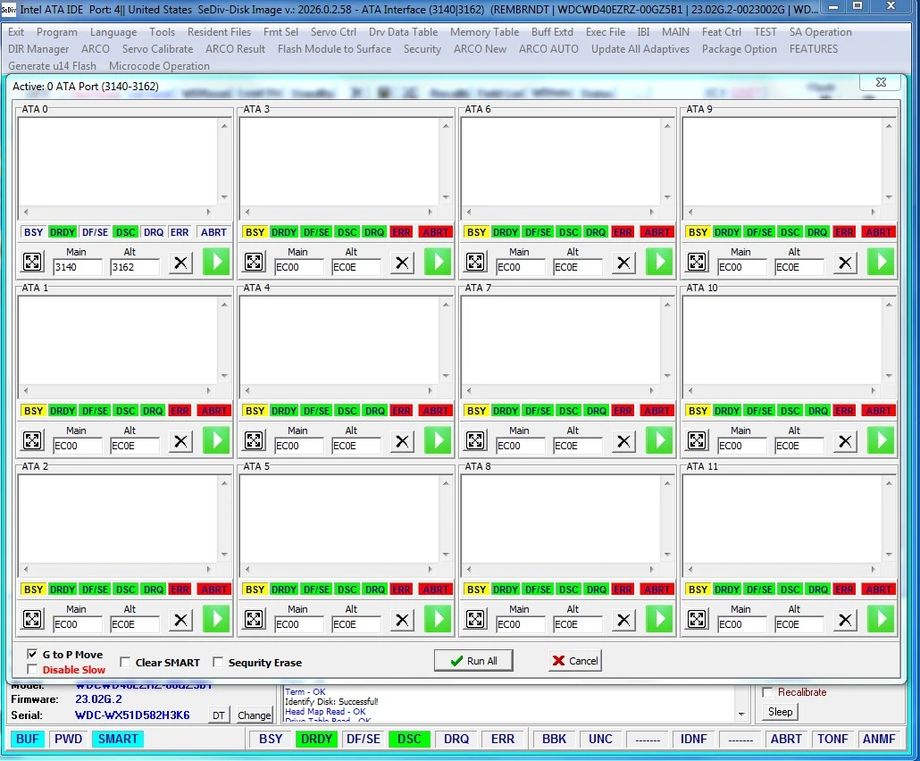Run the ATA 3 port green play button
Image resolution: width=920 pixels, height=761 pixels.
[438, 262]
